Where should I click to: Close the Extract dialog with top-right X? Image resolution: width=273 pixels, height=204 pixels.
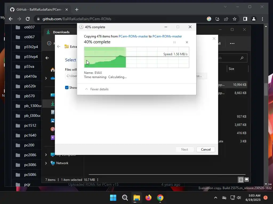pos(214,39)
